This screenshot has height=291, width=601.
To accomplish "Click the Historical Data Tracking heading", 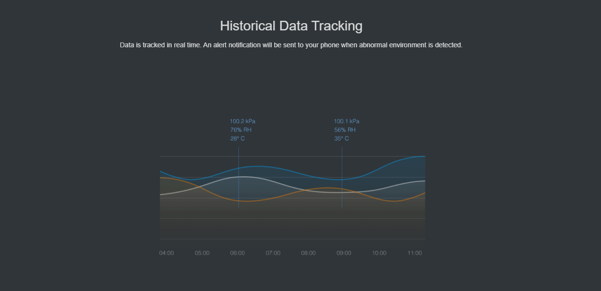I will pos(291,26).
